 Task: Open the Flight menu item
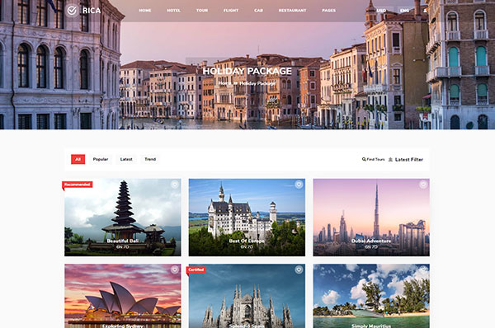(231, 11)
